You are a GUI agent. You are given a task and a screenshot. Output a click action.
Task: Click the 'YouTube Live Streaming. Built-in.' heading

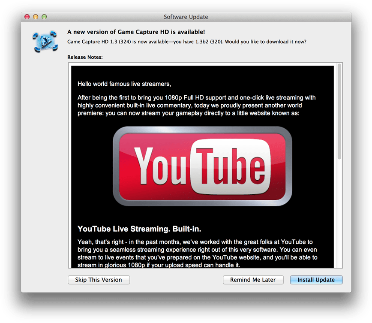pyautogui.click(x=139, y=229)
